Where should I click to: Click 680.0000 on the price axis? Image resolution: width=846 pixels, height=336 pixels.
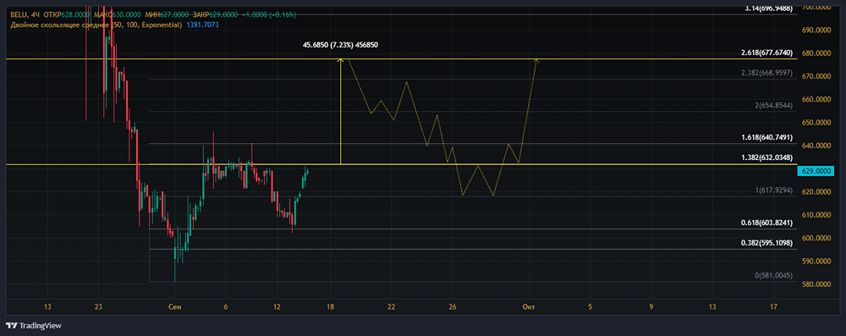point(816,53)
